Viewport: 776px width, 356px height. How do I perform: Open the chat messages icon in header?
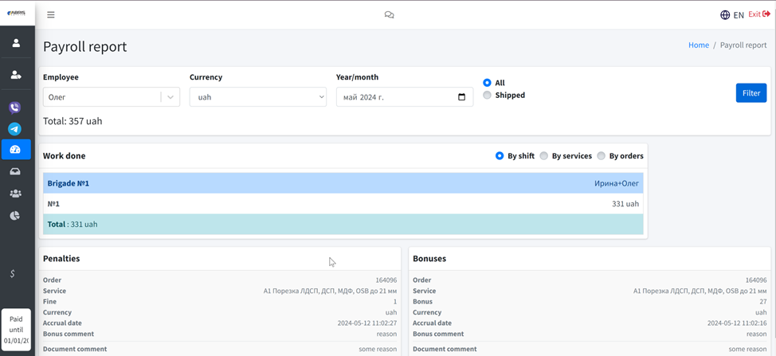tap(389, 14)
